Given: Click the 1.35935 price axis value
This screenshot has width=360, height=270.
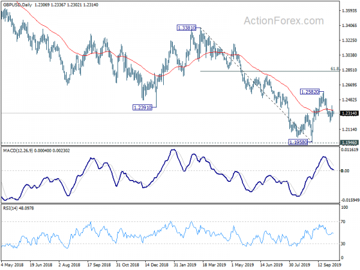Looking at the screenshot, I should pyautogui.click(x=349, y=11).
